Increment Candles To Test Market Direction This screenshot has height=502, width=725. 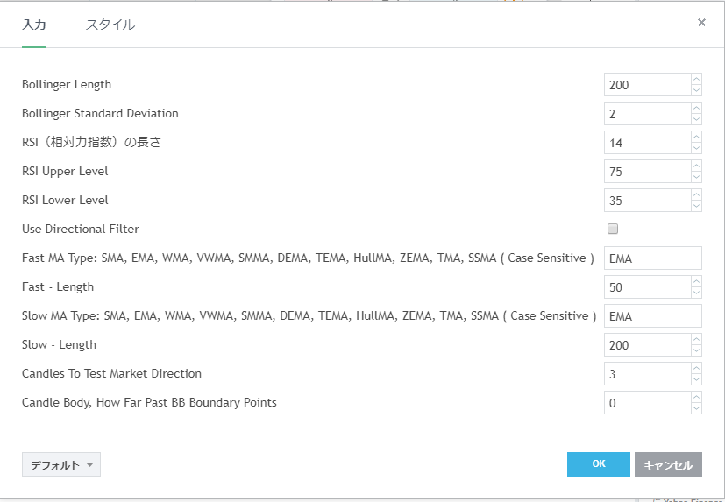pyautogui.click(x=696, y=369)
